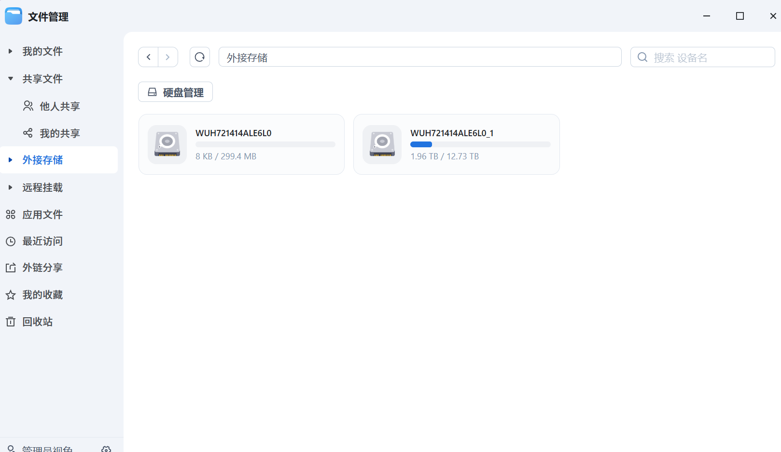Navigate back with the left arrow
The height and width of the screenshot is (452, 781).
[x=148, y=57]
